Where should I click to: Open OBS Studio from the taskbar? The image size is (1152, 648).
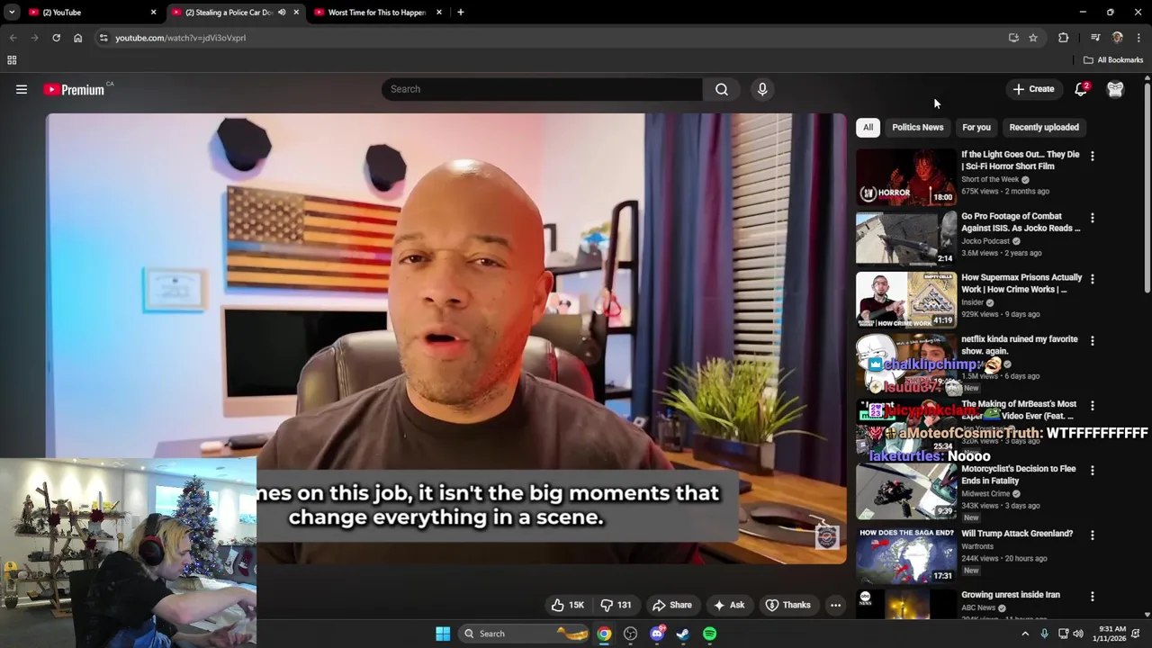(630, 634)
